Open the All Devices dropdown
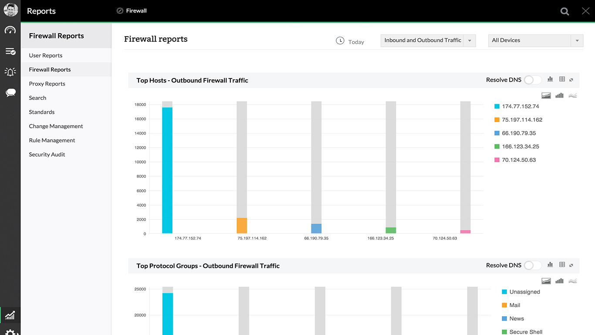595x335 pixels. (x=536, y=40)
